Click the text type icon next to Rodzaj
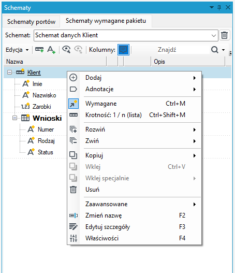The image size is (235, 273). [x=31, y=140]
